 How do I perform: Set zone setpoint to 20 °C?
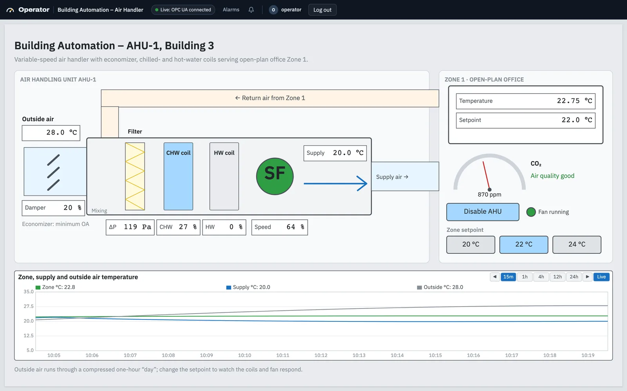(x=471, y=245)
